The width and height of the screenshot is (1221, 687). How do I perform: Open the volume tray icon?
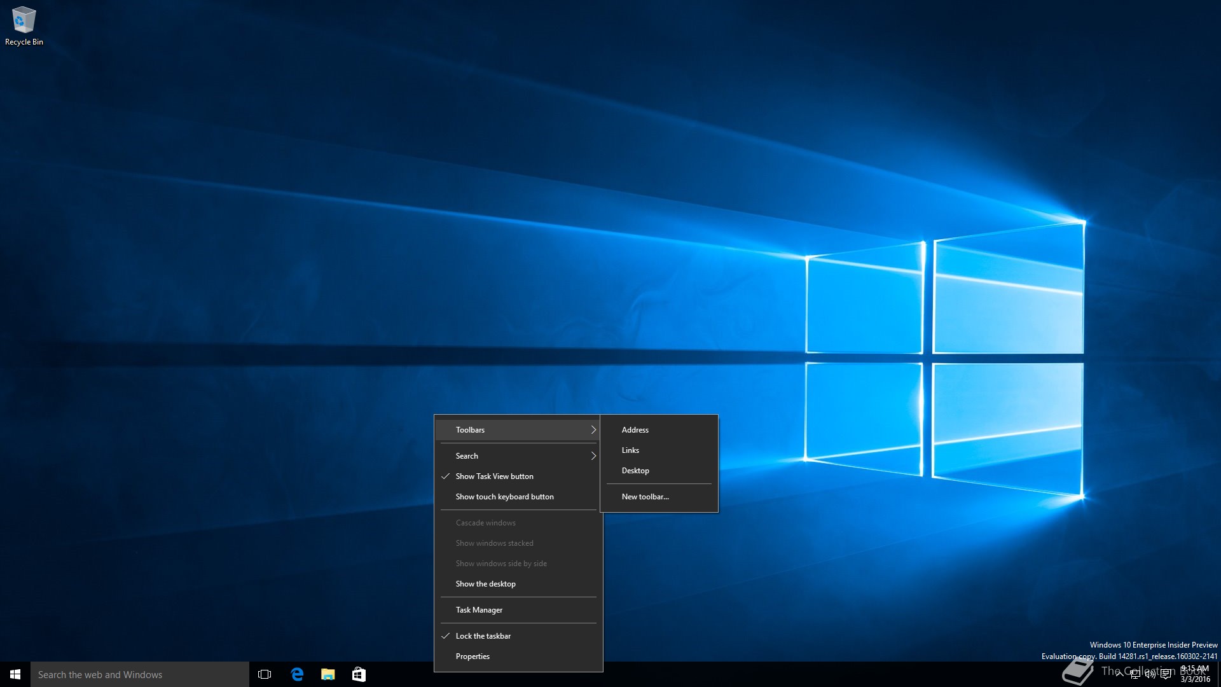point(1150,674)
